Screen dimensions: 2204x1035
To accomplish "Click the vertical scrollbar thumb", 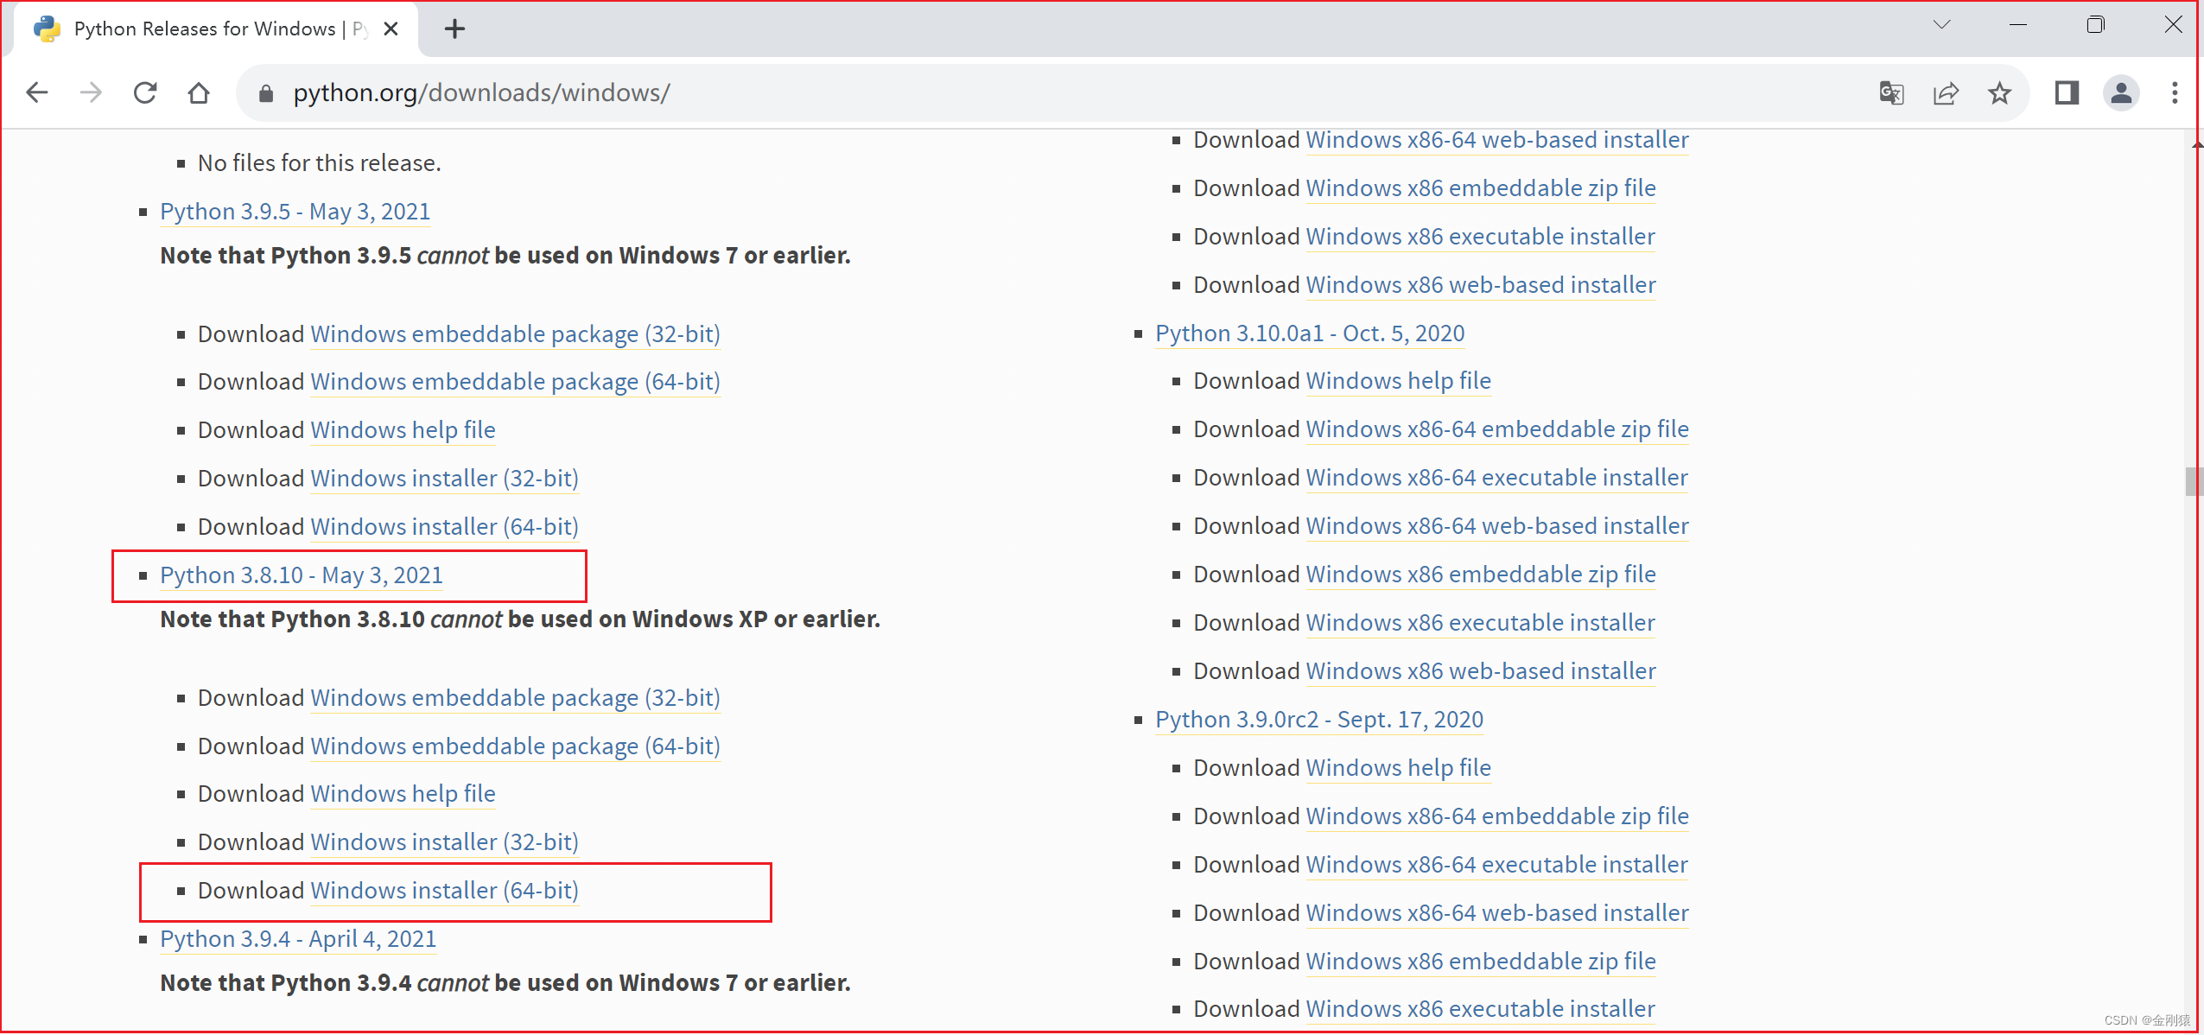I will (x=2193, y=480).
